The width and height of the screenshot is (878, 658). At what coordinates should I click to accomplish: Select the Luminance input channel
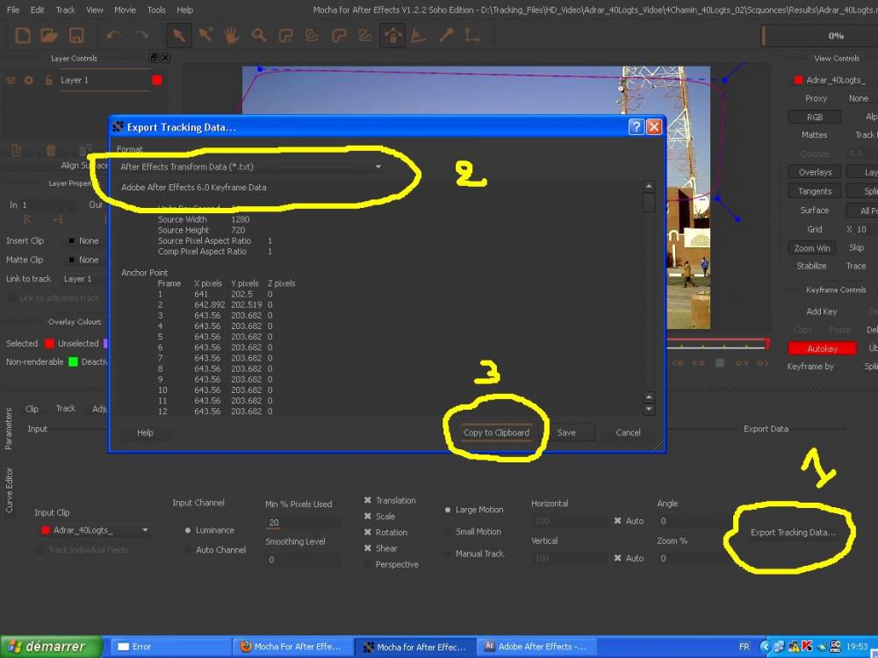pos(188,531)
